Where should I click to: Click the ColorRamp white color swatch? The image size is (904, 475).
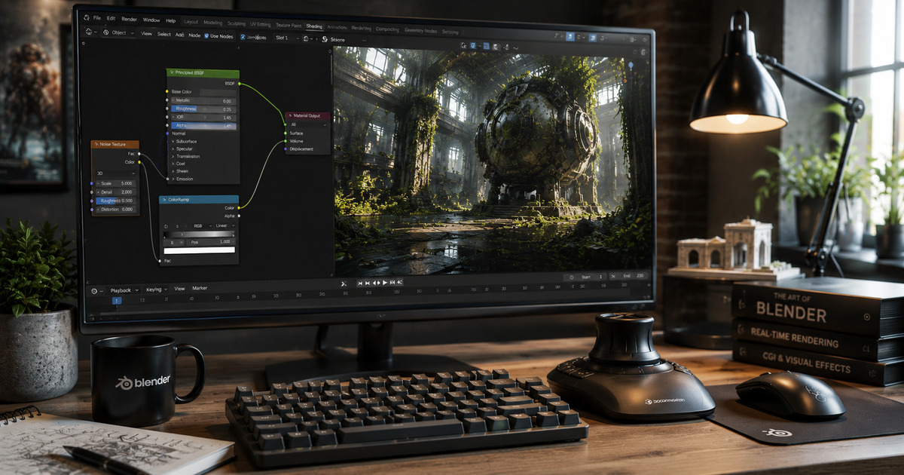199,250
